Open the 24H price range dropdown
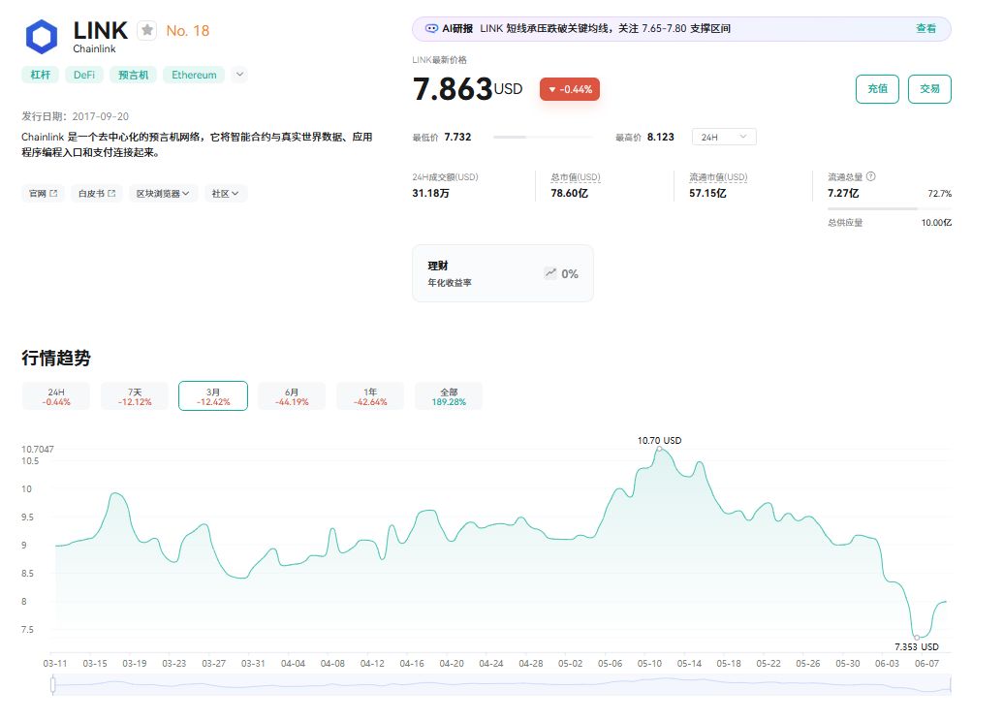This screenshot has width=1004, height=721. tap(724, 137)
